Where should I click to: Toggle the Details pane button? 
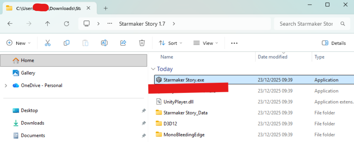(x=334, y=43)
